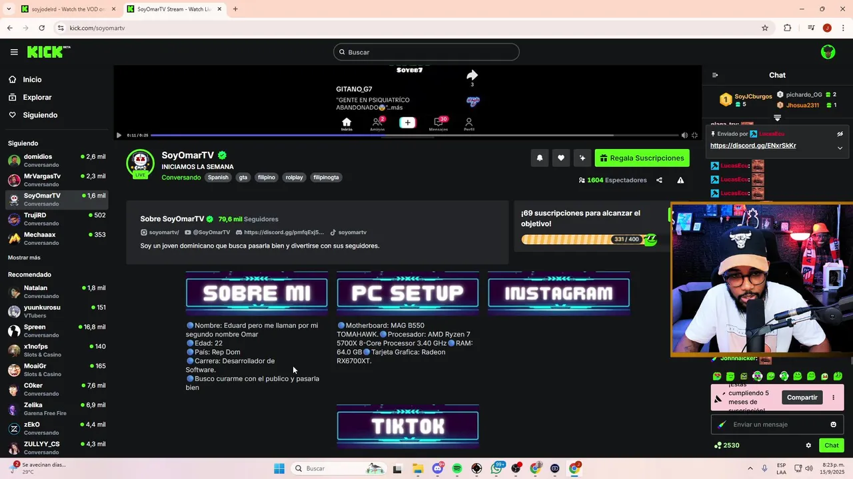Expand the gift leaderboard drop arrow
Screen dimensions: 853x479
777,118
